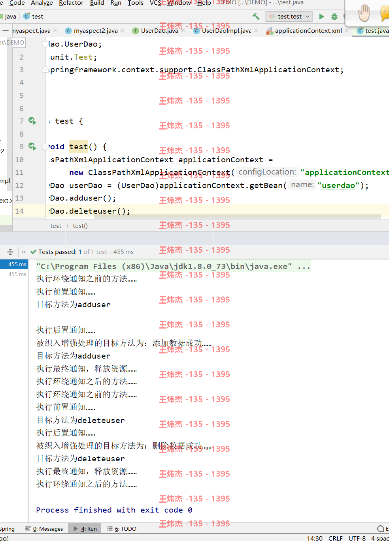Click the Event Log icon in bottom right
Screen dimensions: 389x541
381,528
